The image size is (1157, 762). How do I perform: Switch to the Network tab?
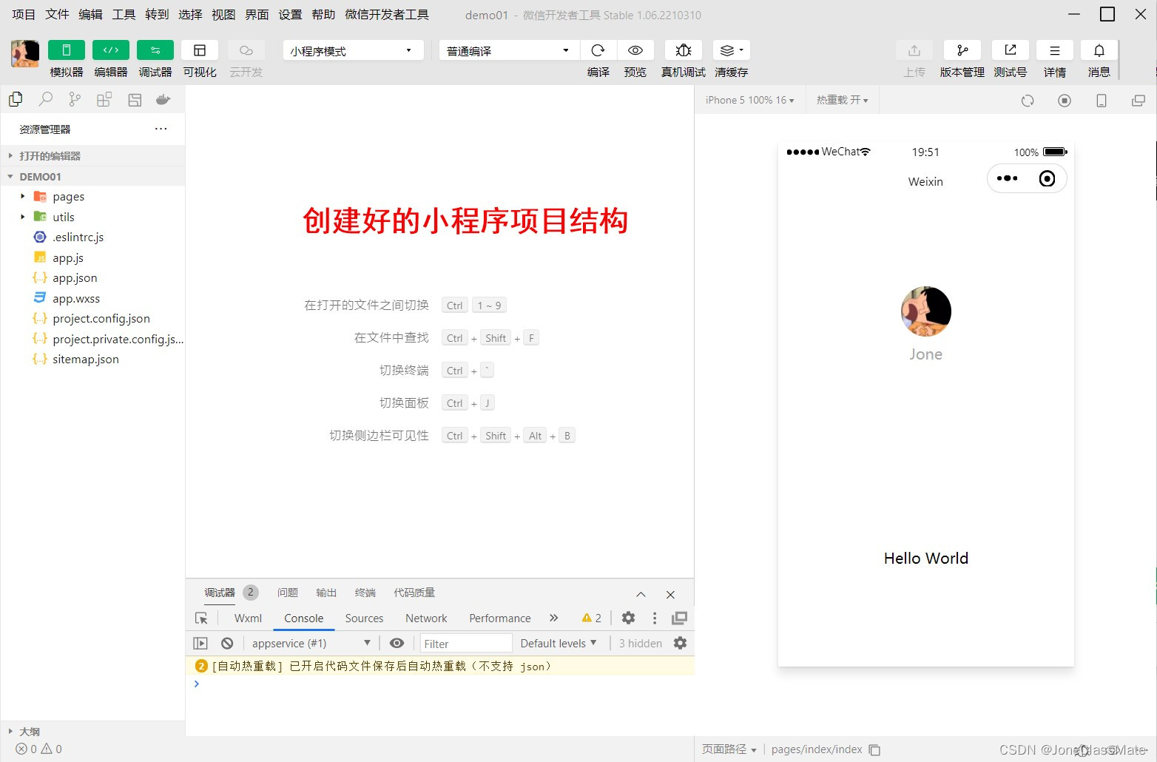[x=426, y=618]
